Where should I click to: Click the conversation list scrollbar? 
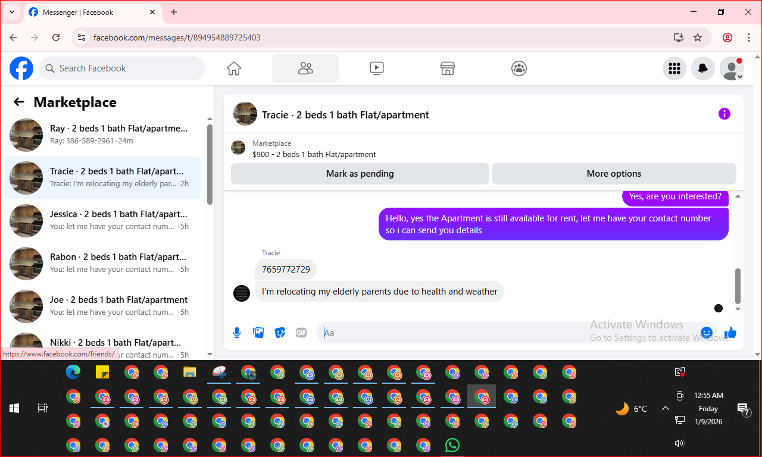pos(210,164)
